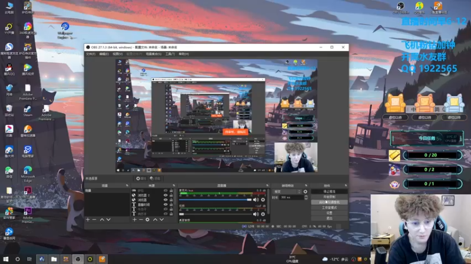The width and height of the screenshot is (471, 264).
Task: Move source up in Sources panel
Action: [155, 219]
